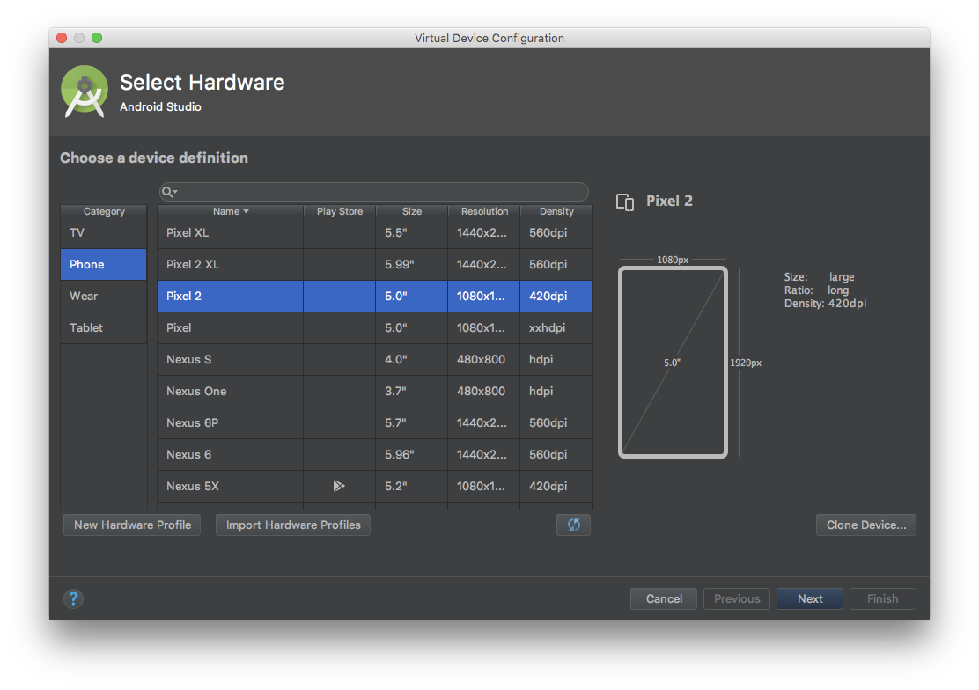Click the Size column header
This screenshot has height=690, width=979.
point(411,211)
